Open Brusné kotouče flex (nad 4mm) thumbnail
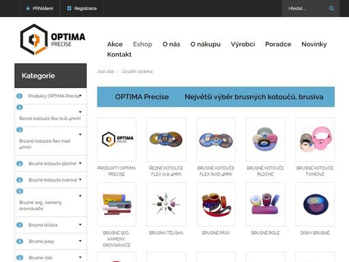 tap(216, 139)
